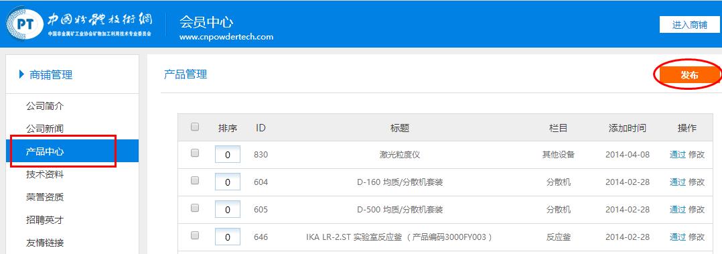722x254 pixels.
Task: Click the D-500 均质/分散机套装 title
Action: 400,210
